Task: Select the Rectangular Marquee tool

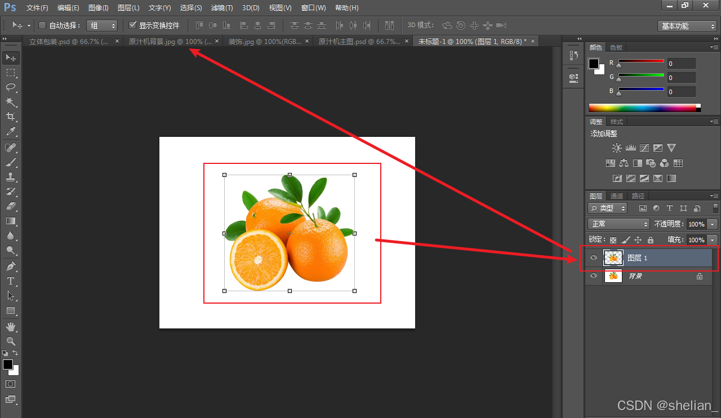Action: pyautogui.click(x=11, y=72)
